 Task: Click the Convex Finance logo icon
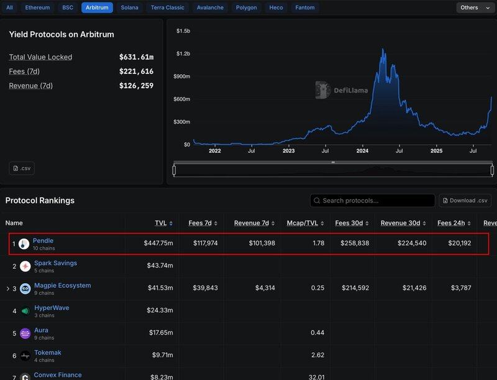click(x=25, y=377)
